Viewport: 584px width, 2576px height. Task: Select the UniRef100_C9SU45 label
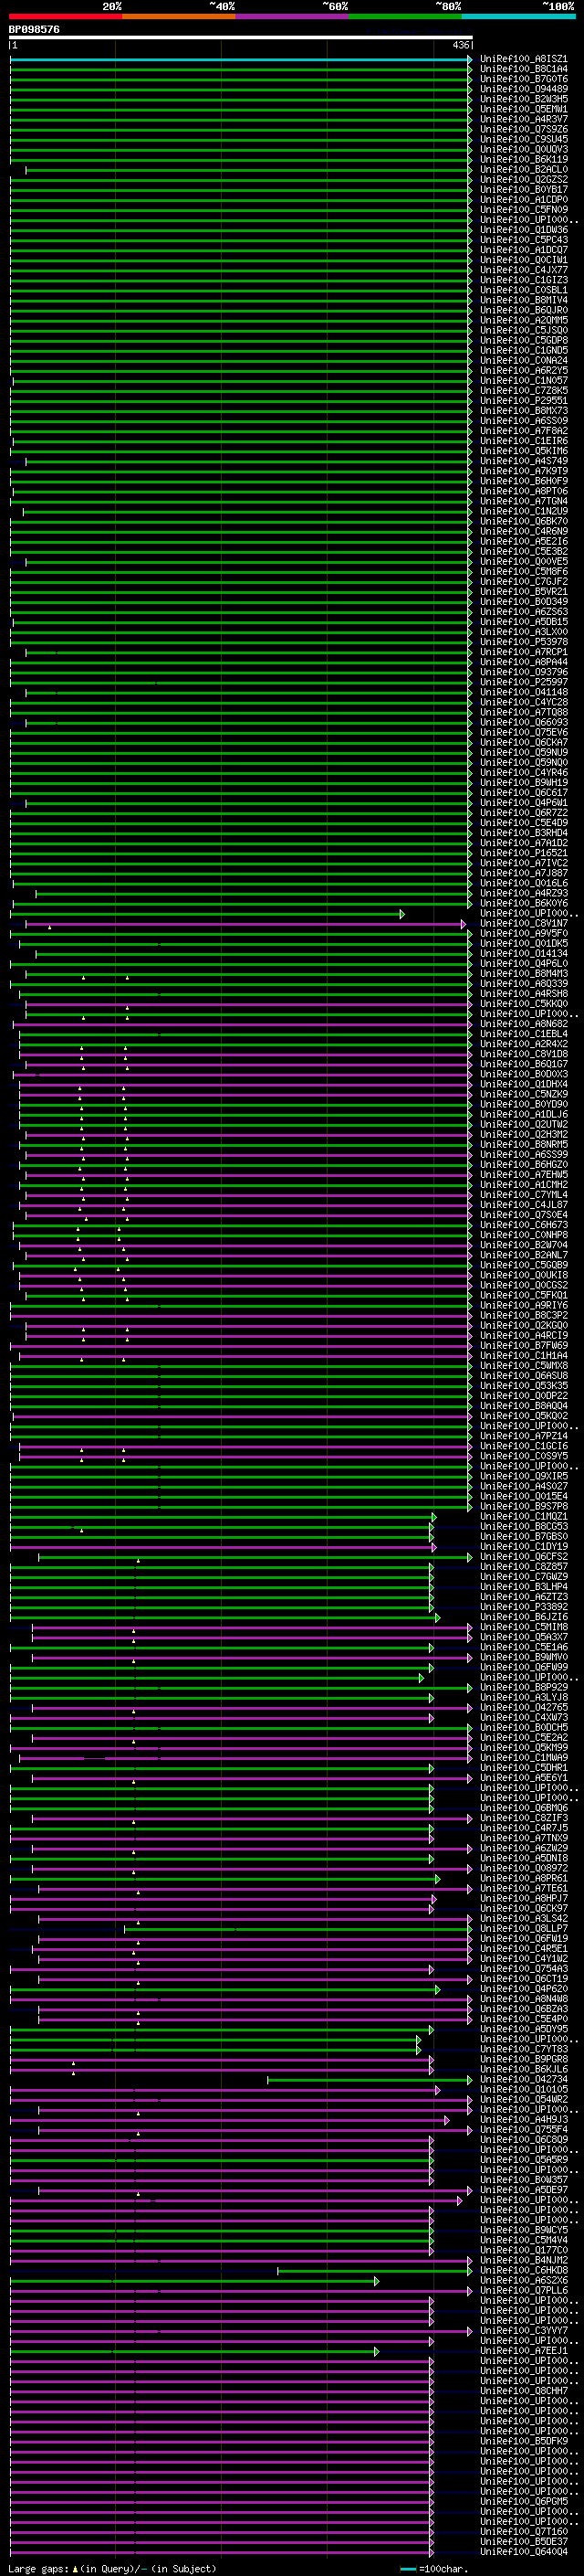(523, 139)
